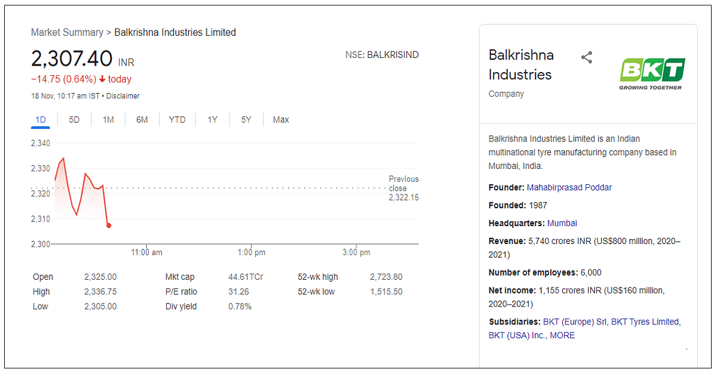Click the Number of employees: 6,000 line
The height and width of the screenshot is (374, 717).
coord(545,273)
